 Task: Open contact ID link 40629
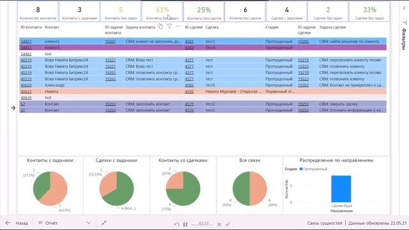pyautogui.click(x=26, y=85)
